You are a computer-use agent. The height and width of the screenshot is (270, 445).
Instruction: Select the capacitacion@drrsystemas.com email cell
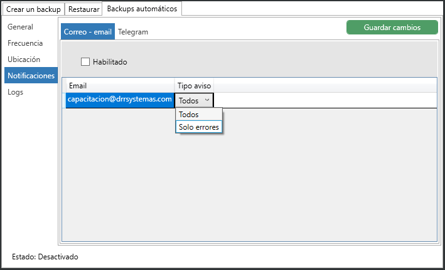coord(119,100)
